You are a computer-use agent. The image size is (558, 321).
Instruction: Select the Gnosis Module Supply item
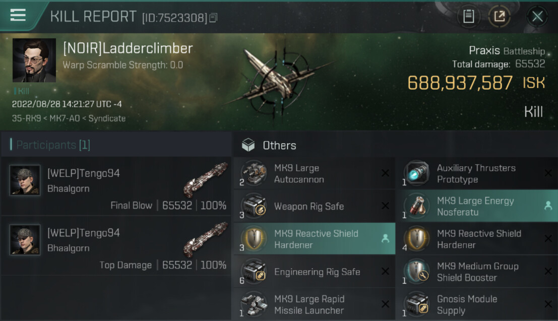477,304
